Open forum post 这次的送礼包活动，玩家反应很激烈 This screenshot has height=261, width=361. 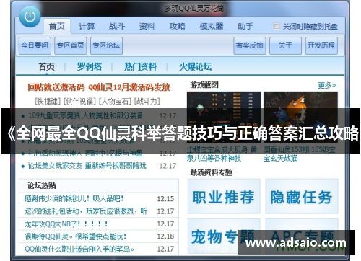[86, 211]
